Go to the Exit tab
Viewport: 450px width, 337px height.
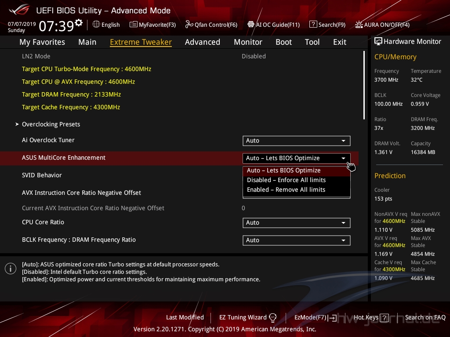[340, 42]
